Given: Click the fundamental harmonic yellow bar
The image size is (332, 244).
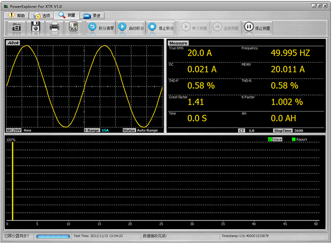Looking at the screenshot, I should [13, 181].
